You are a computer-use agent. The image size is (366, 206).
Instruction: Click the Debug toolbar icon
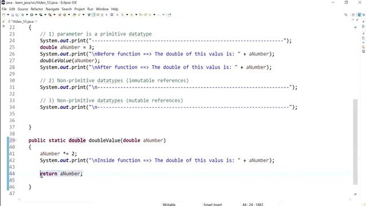point(22,15)
